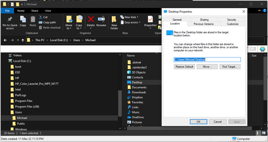Screen dimensions: 268x142
Task: Open the View ribbon tab
Action: click(48, 11)
